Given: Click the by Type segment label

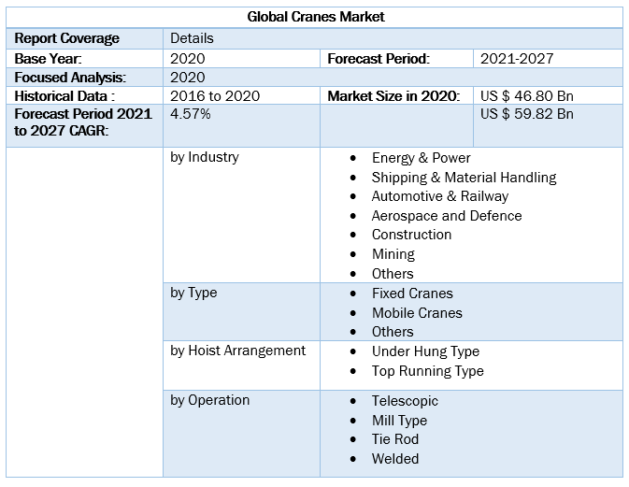Looking at the screenshot, I should [193, 293].
